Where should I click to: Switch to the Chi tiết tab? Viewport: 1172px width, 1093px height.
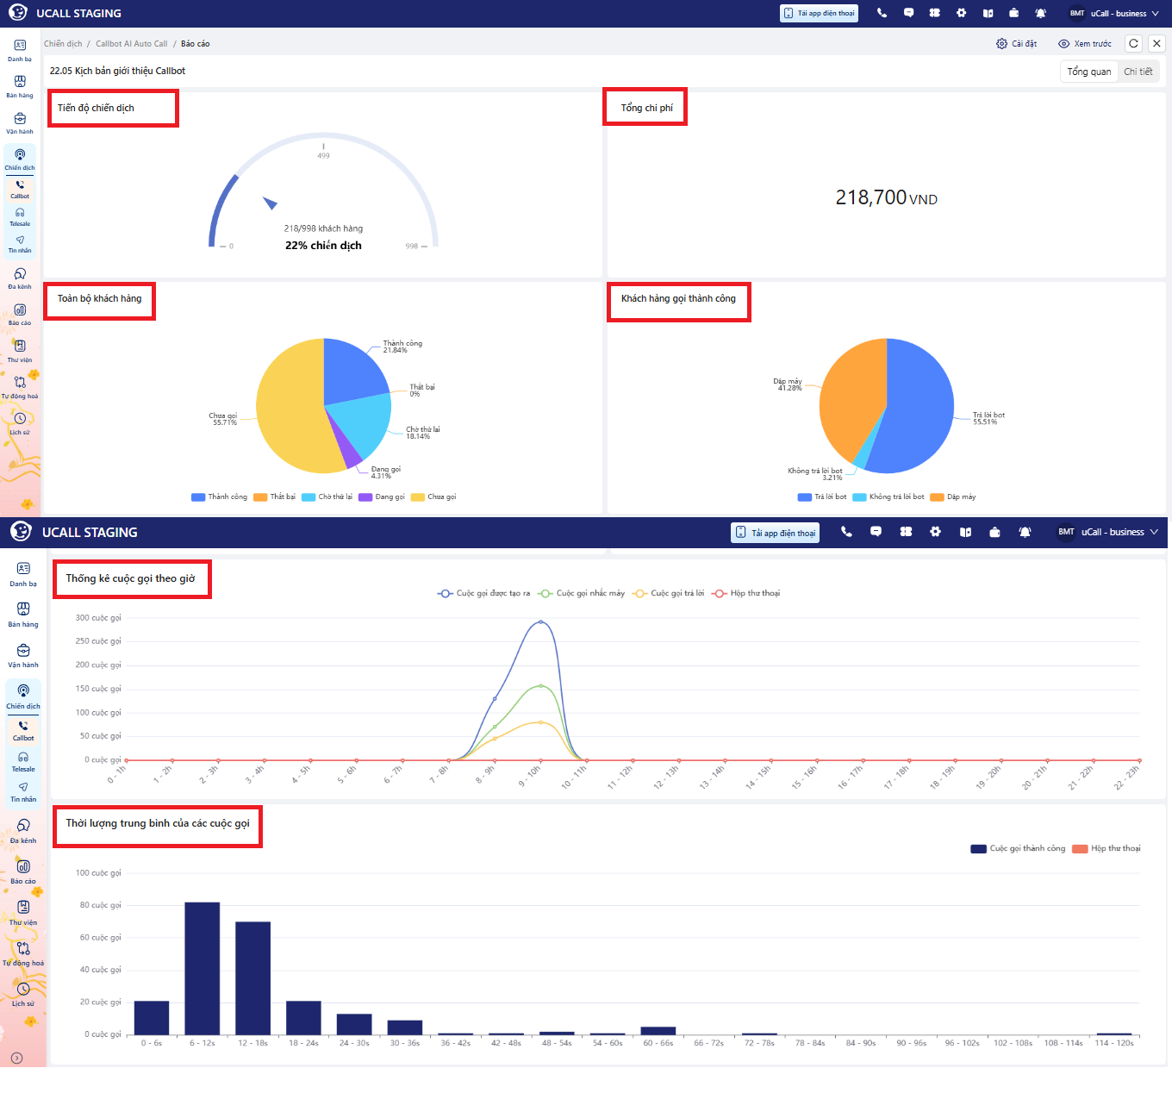tap(1138, 72)
